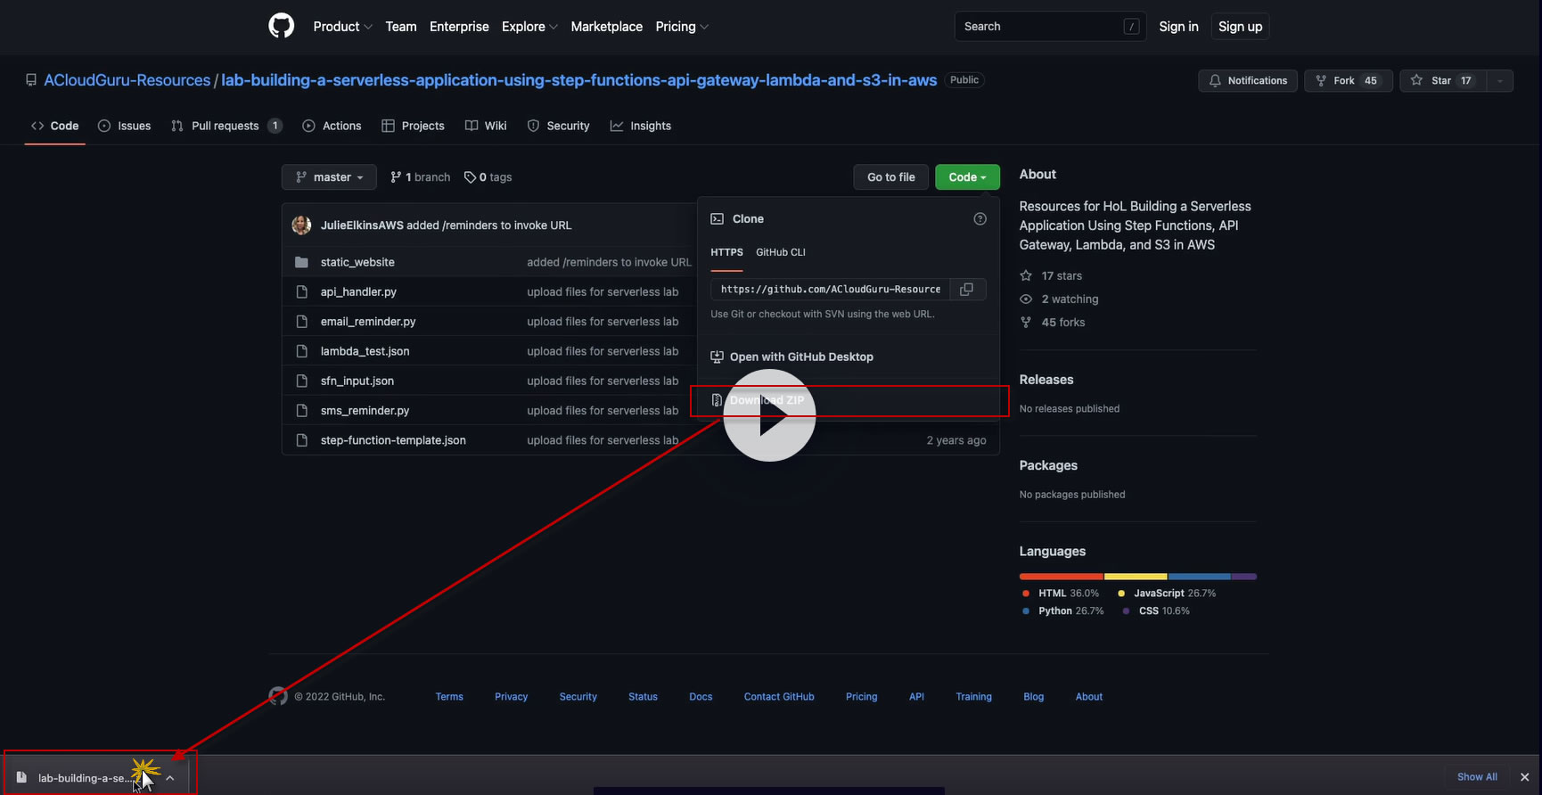Click the eye icon beside 2 watching

(1026, 299)
